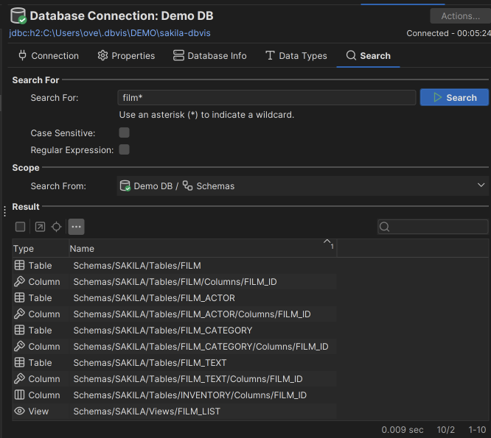Click the open-in-new-tab arrow icon
This screenshot has height=438, width=491.
click(40, 227)
